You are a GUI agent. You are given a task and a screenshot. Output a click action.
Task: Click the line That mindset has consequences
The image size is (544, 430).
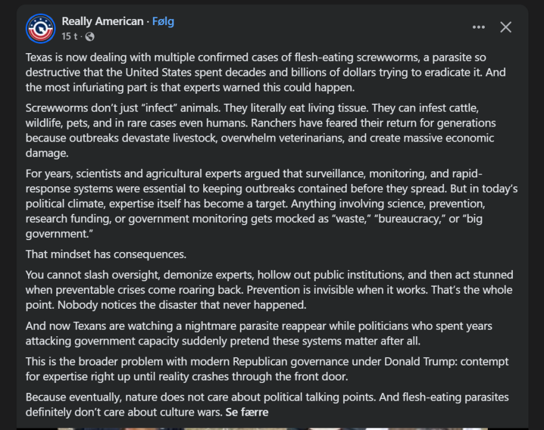(x=106, y=254)
